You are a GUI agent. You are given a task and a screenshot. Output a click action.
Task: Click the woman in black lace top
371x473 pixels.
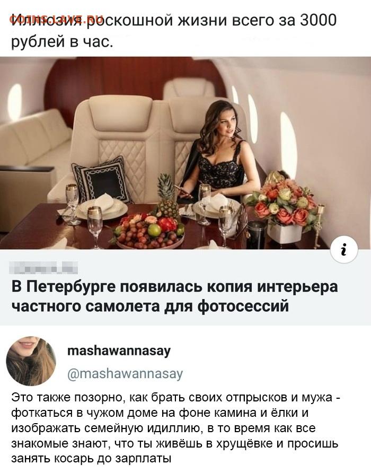pos(220,151)
